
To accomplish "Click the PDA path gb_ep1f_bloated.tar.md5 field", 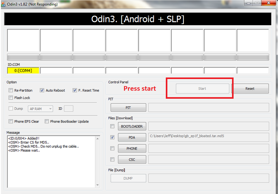I will pos(209,137).
